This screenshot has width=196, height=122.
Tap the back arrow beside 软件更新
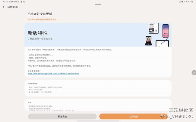[4, 7]
